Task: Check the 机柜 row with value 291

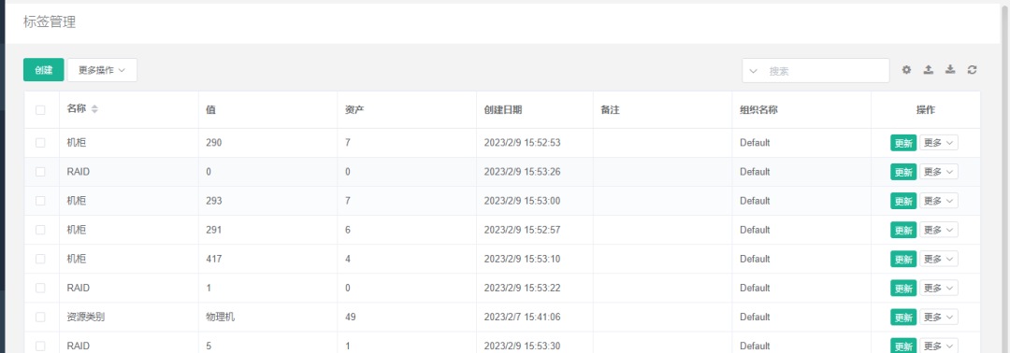Action: point(40,230)
